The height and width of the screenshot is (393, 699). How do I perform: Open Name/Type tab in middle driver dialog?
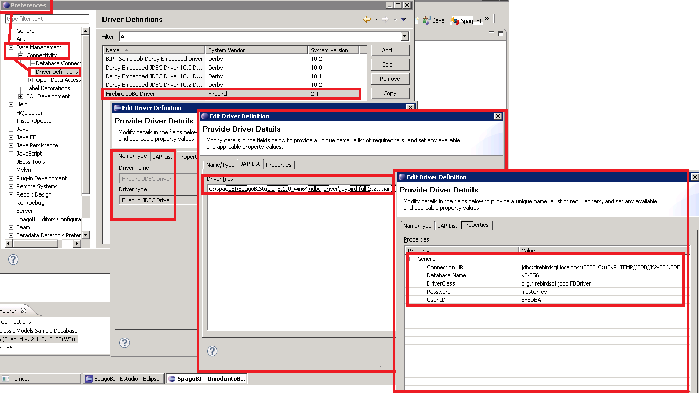(220, 165)
